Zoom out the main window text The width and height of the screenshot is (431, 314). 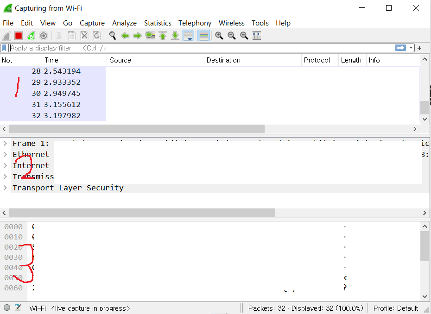pos(232,36)
